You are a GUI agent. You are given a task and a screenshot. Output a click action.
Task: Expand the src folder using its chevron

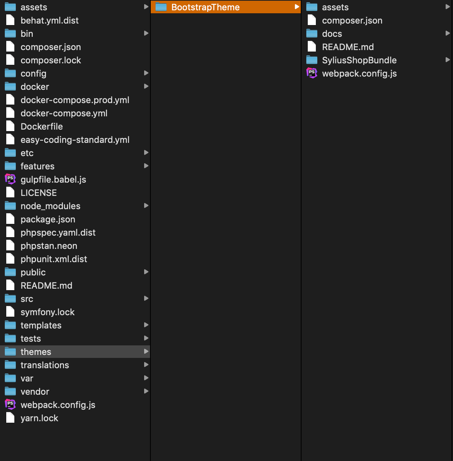click(146, 298)
